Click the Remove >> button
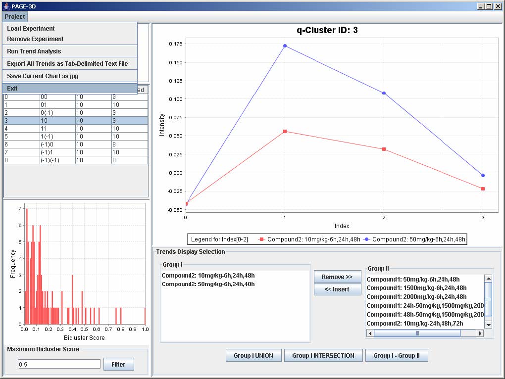Viewport: 505px width, 379px height. (337, 277)
